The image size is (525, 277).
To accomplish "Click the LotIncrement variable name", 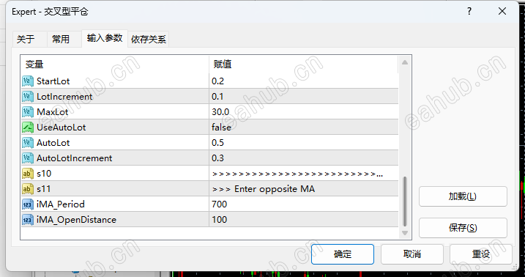I will (x=64, y=97).
